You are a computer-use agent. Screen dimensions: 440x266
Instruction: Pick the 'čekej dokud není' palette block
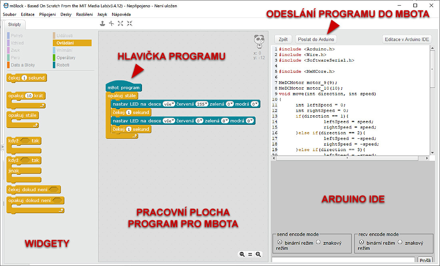click(33, 190)
